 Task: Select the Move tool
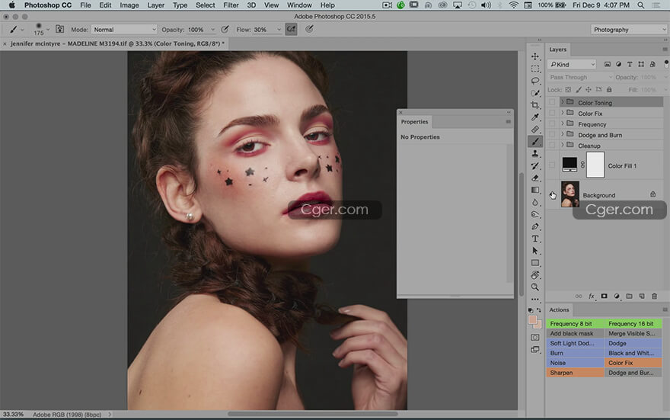click(535, 56)
